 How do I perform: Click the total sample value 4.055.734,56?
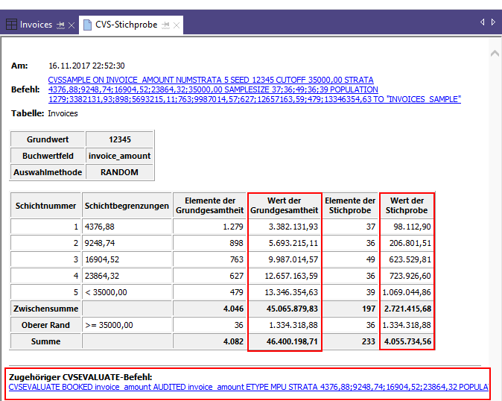click(407, 341)
